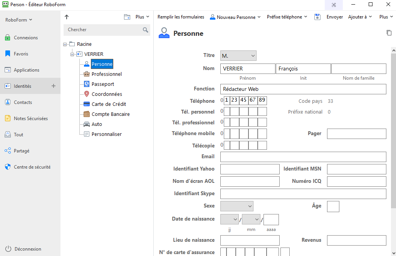Go up one level with arrow icon

click(x=67, y=17)
